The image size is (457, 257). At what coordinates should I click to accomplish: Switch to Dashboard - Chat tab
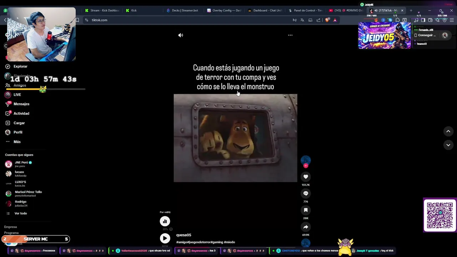265,10
